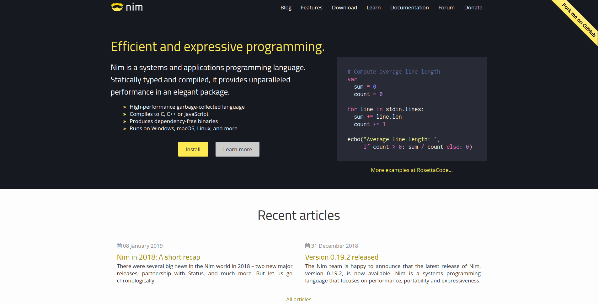Open article Nim in 2018: A short recap

(x=158, y=257)
